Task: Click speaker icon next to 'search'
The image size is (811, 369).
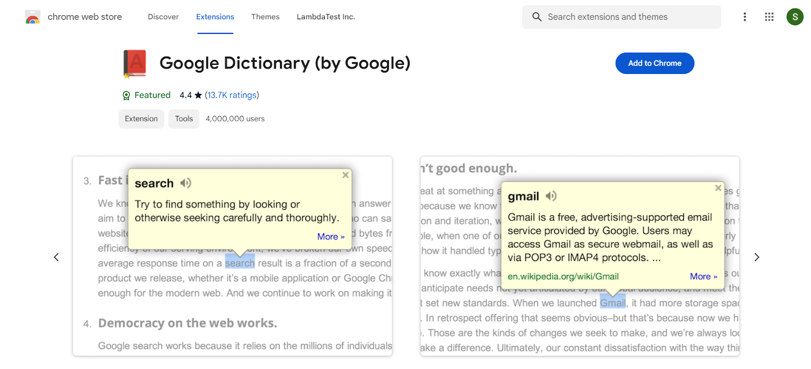Action: 186,183
